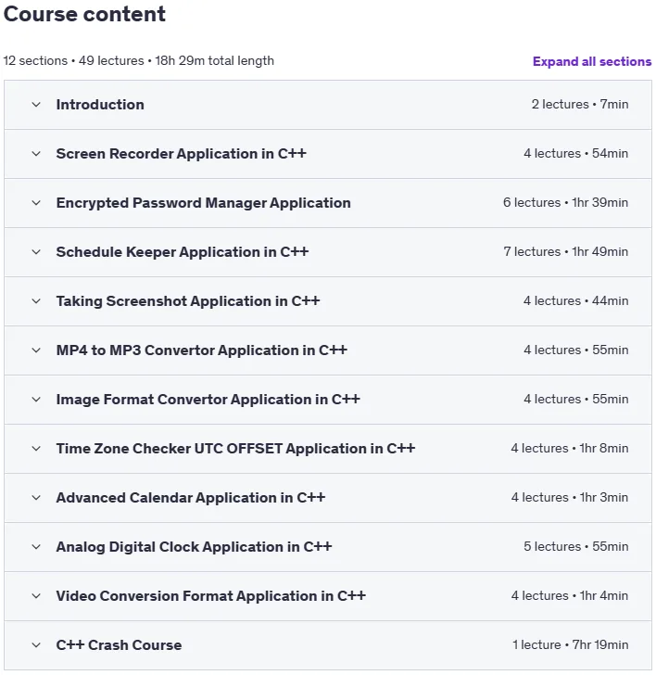Expand Time Zone Checker UTC OFFSET chevron
The width and height of the screenshot is (656, 675).
coord(36,448)
